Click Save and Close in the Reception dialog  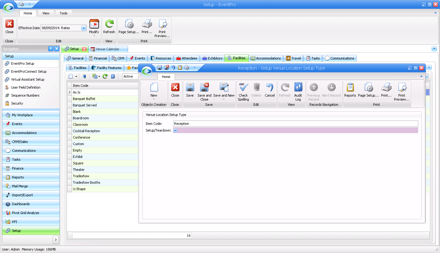204,92
